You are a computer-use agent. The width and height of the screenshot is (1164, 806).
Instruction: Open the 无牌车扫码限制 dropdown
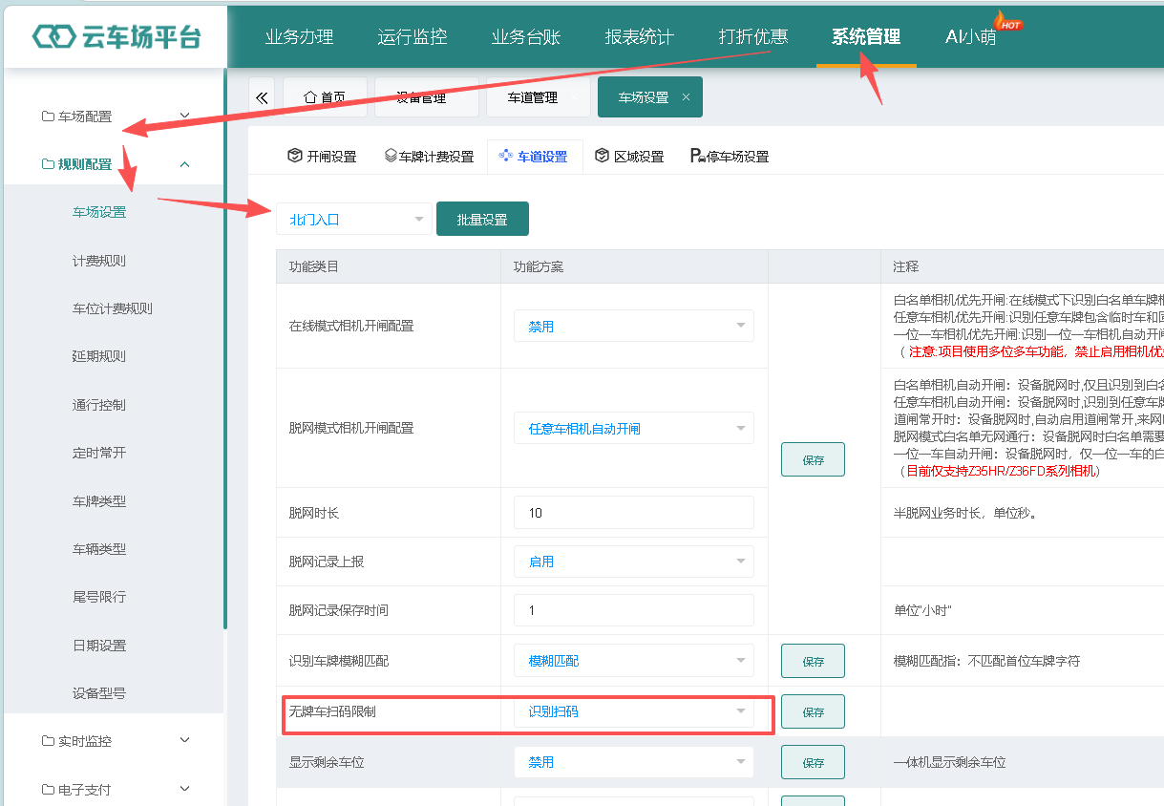tap(634, 711)
